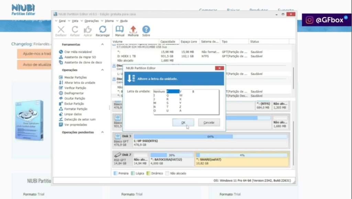Pick drive letter U in the list
This screenshot has width=352, height=199.
167,111
